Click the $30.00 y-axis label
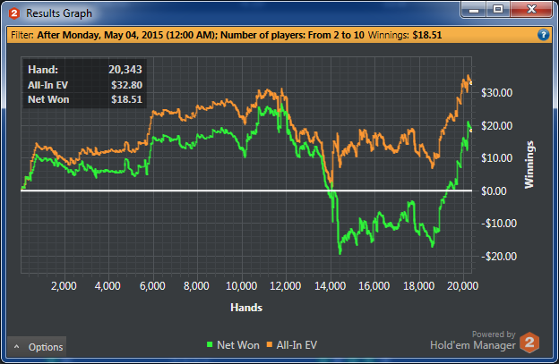The image size is (559, 364). pos(496,93)
